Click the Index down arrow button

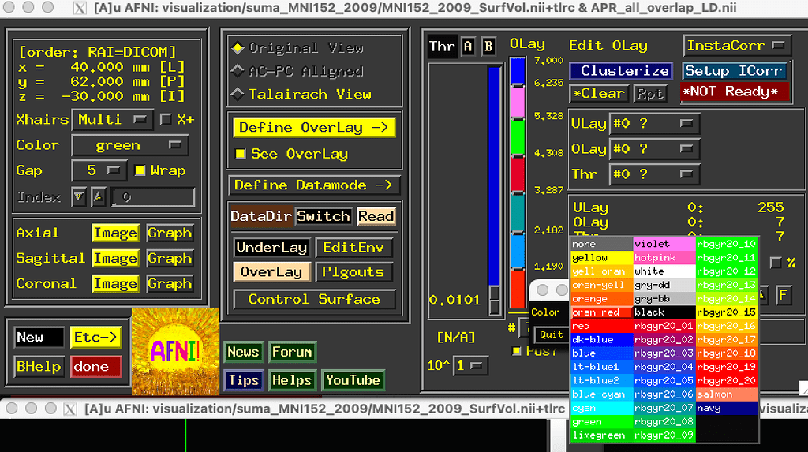pyautogui.click(x=79, y=197)
